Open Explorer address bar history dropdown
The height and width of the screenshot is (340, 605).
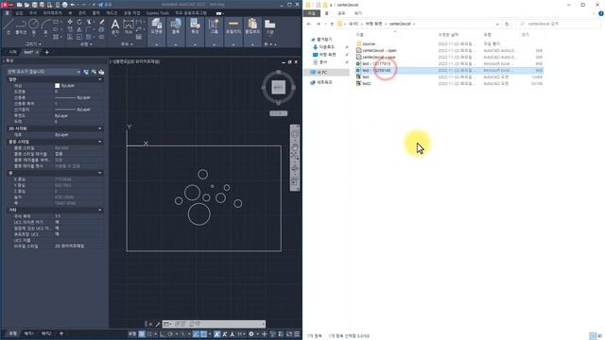(x=497, y=24)
